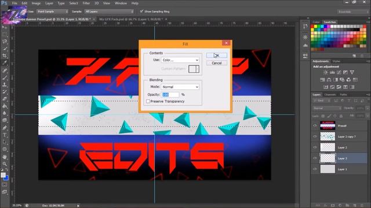
Task: Select the Rectangular Marquee tool
Action: pos(5,35)
